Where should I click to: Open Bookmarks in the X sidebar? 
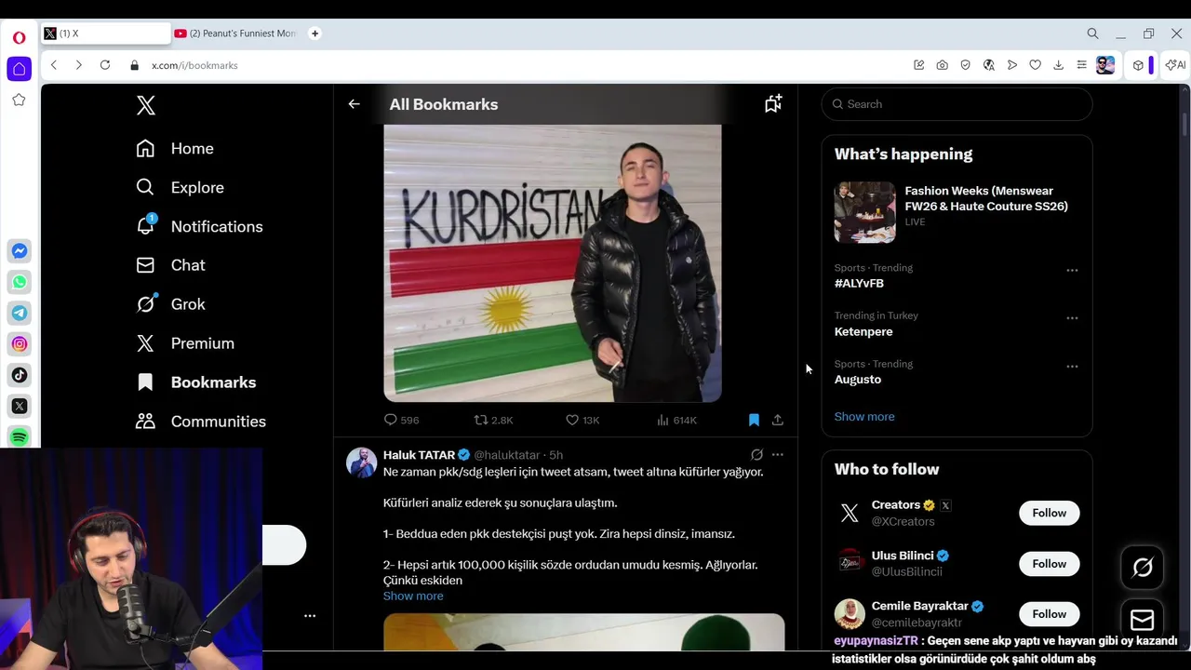point(195,382)
